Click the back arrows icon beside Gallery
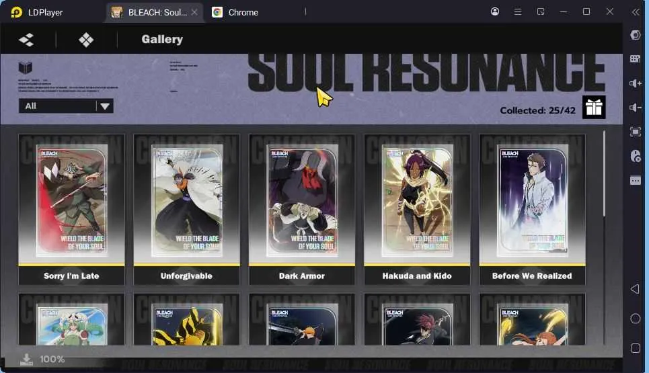This screenshot has height=373, width=649. click(x=26, y=40)
